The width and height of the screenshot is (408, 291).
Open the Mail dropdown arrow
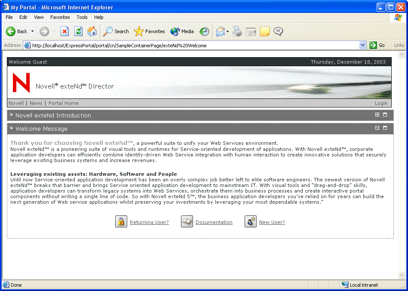tap(228, 31)
